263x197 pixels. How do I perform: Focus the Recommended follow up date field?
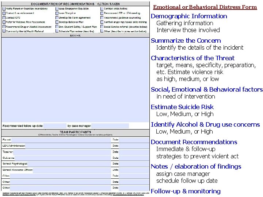click(x=55, y=126)
